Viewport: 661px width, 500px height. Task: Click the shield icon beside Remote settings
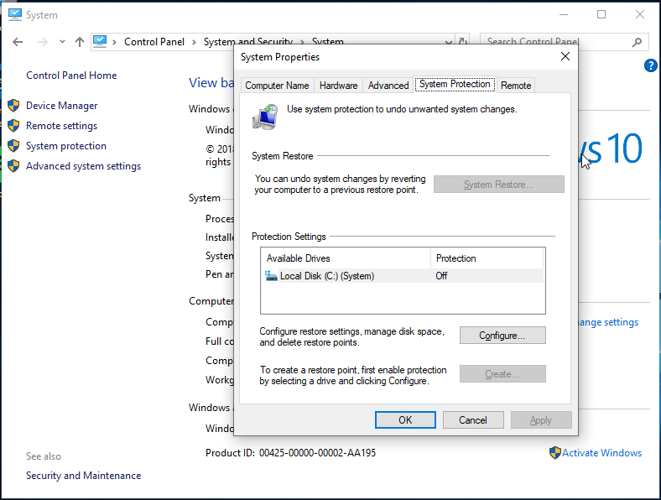click(x=13, y=126)
